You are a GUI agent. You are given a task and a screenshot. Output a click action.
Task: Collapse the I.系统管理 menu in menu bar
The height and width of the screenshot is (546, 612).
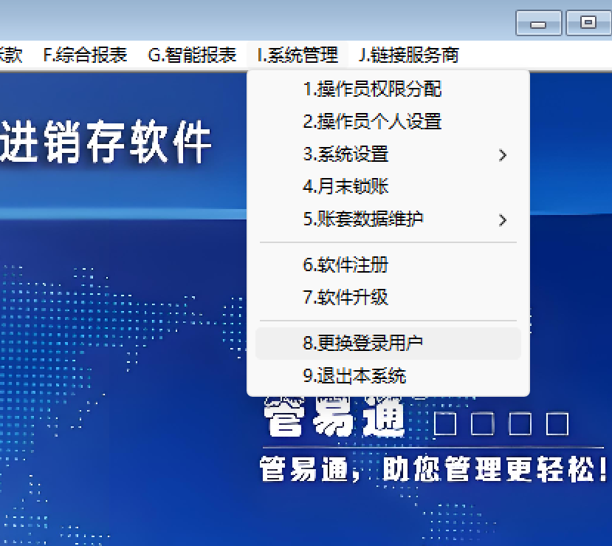pos(298,55)
